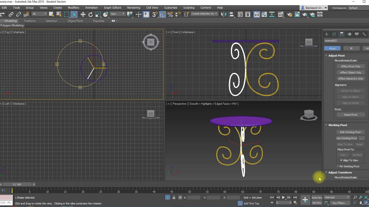Image resolution: width=369 pixels, height=207 pixels.
Task: Pick the Rectangular Selection Region tool
Action: (67, 14)
